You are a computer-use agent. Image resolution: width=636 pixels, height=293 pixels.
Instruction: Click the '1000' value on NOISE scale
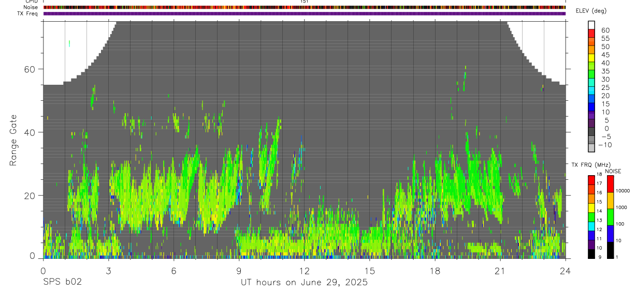(622, 207)
